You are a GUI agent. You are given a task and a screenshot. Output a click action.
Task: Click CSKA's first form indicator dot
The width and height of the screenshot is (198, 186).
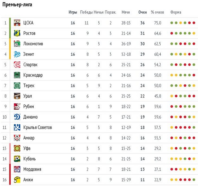coord(171,23)
